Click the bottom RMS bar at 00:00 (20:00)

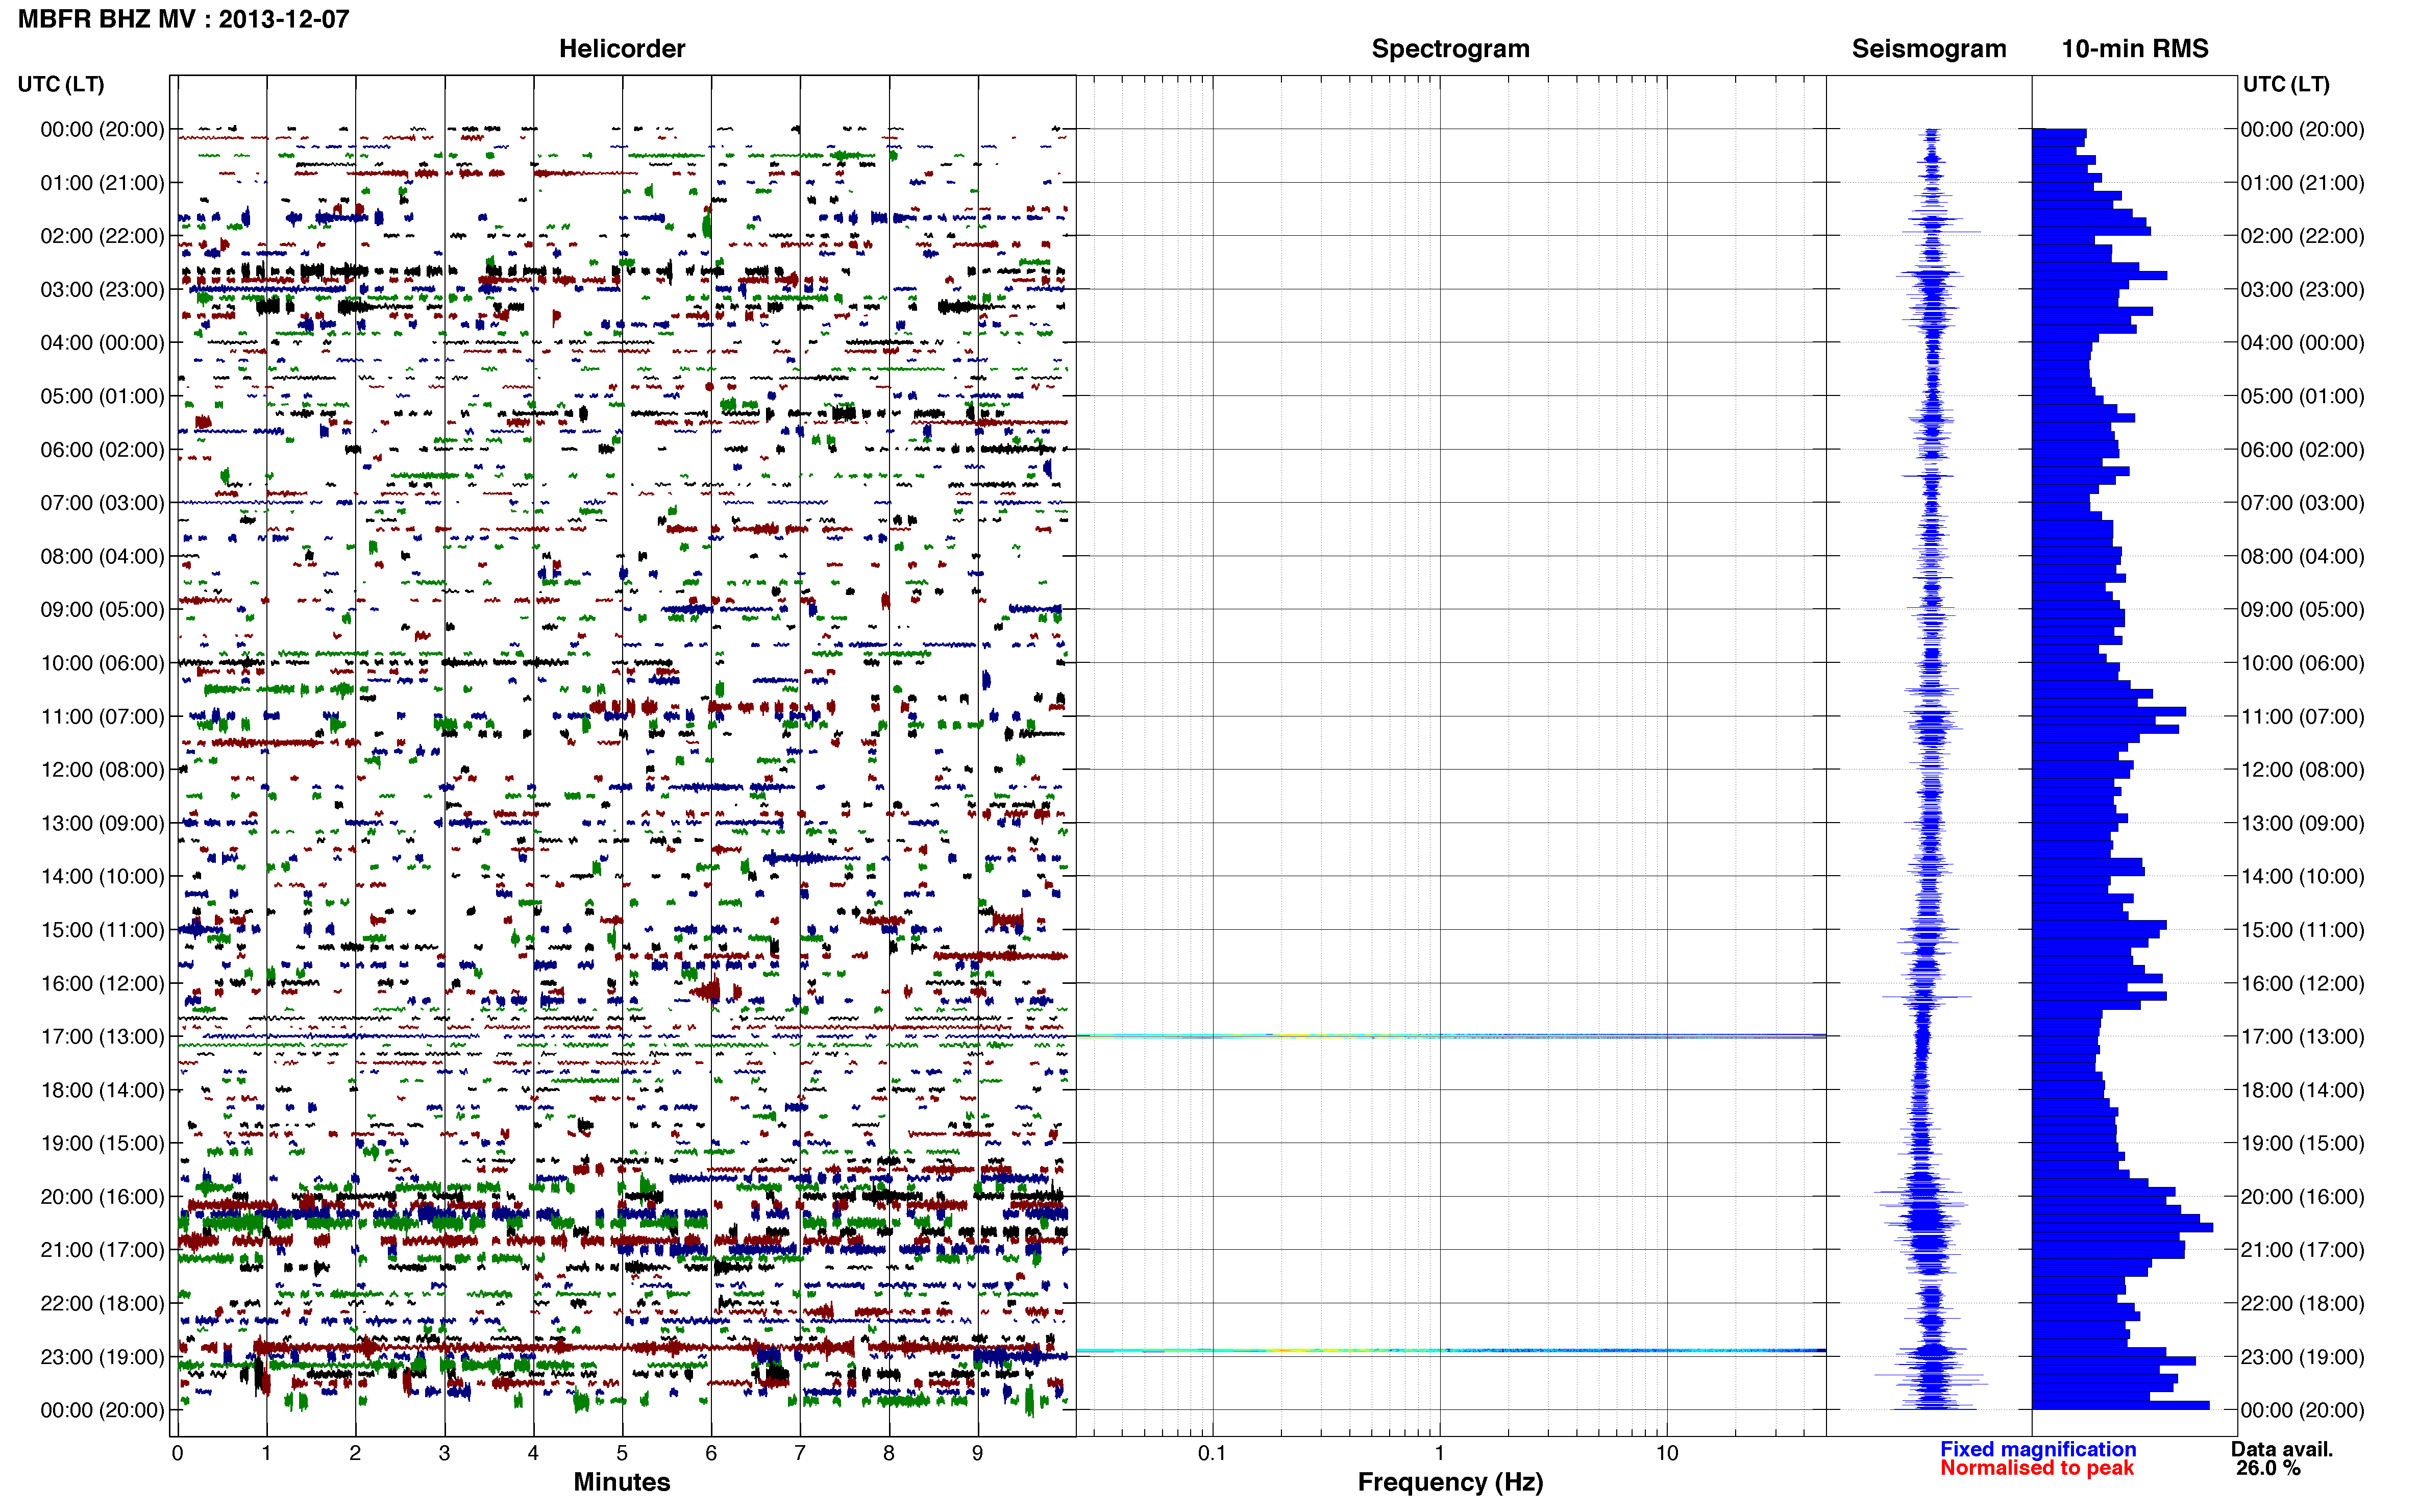click(x=2120, y=1405)
